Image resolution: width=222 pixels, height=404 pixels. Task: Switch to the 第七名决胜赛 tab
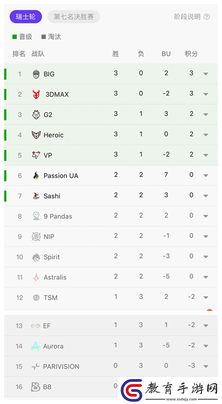click(74, 17)
